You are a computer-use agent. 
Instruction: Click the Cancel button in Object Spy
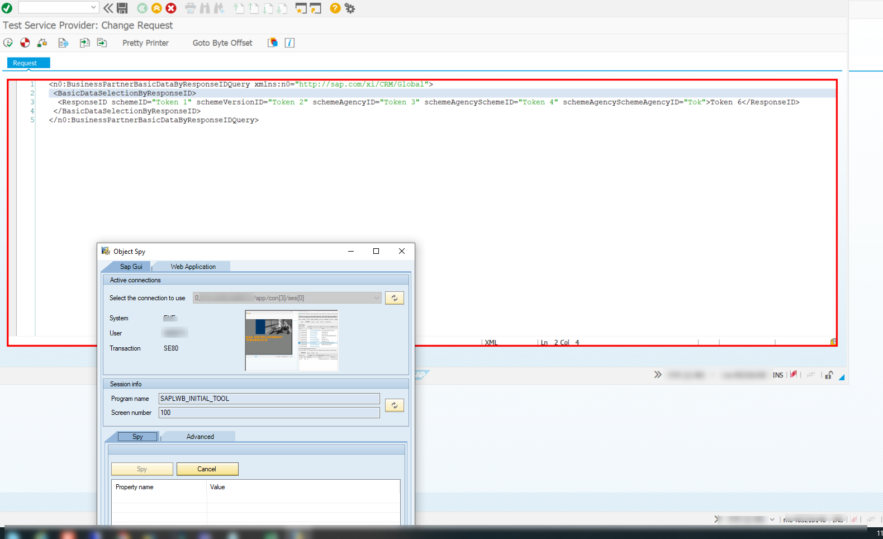[207, 469]
